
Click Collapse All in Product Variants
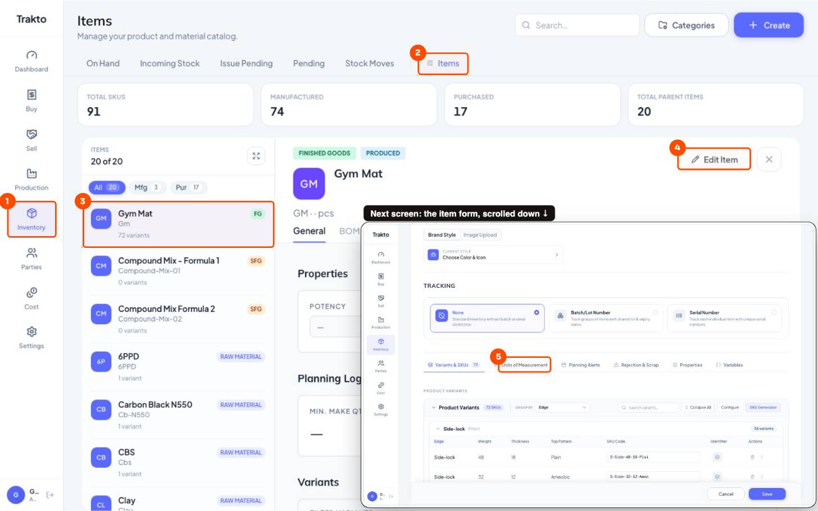[x=698, y=407]
